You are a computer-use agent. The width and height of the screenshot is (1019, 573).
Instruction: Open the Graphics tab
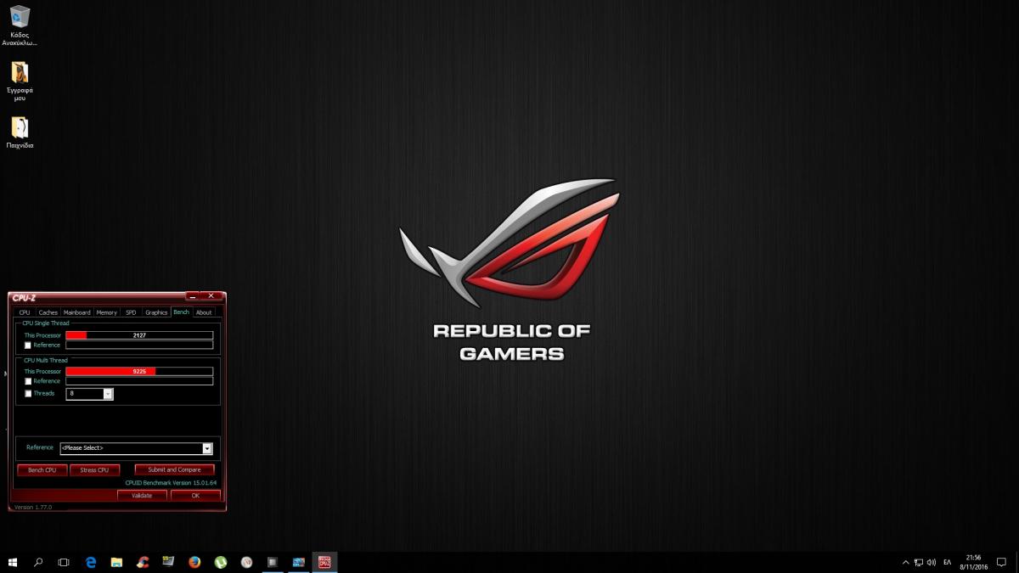(x=156, y=312)
